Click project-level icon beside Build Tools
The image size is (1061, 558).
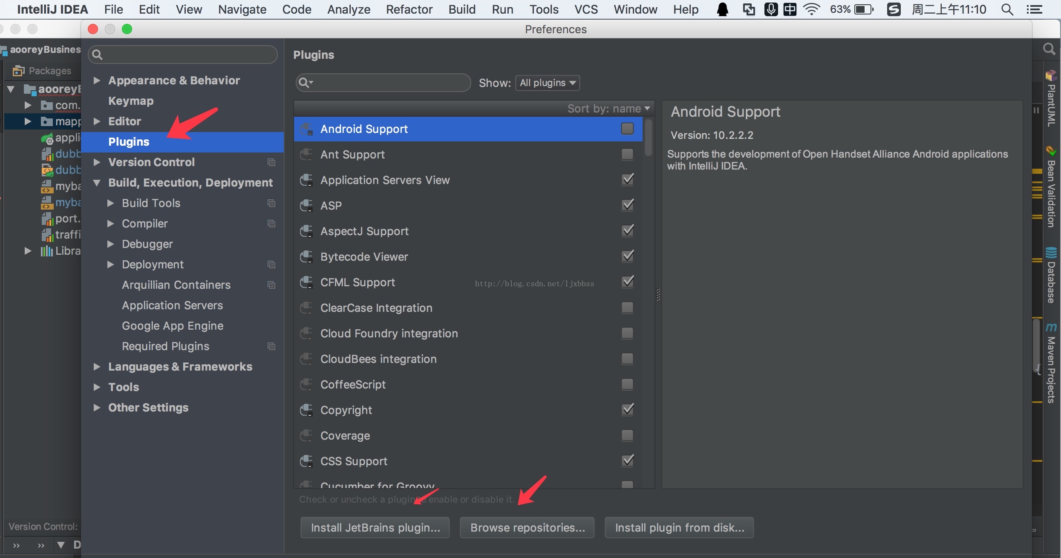[x=271, y=203]
